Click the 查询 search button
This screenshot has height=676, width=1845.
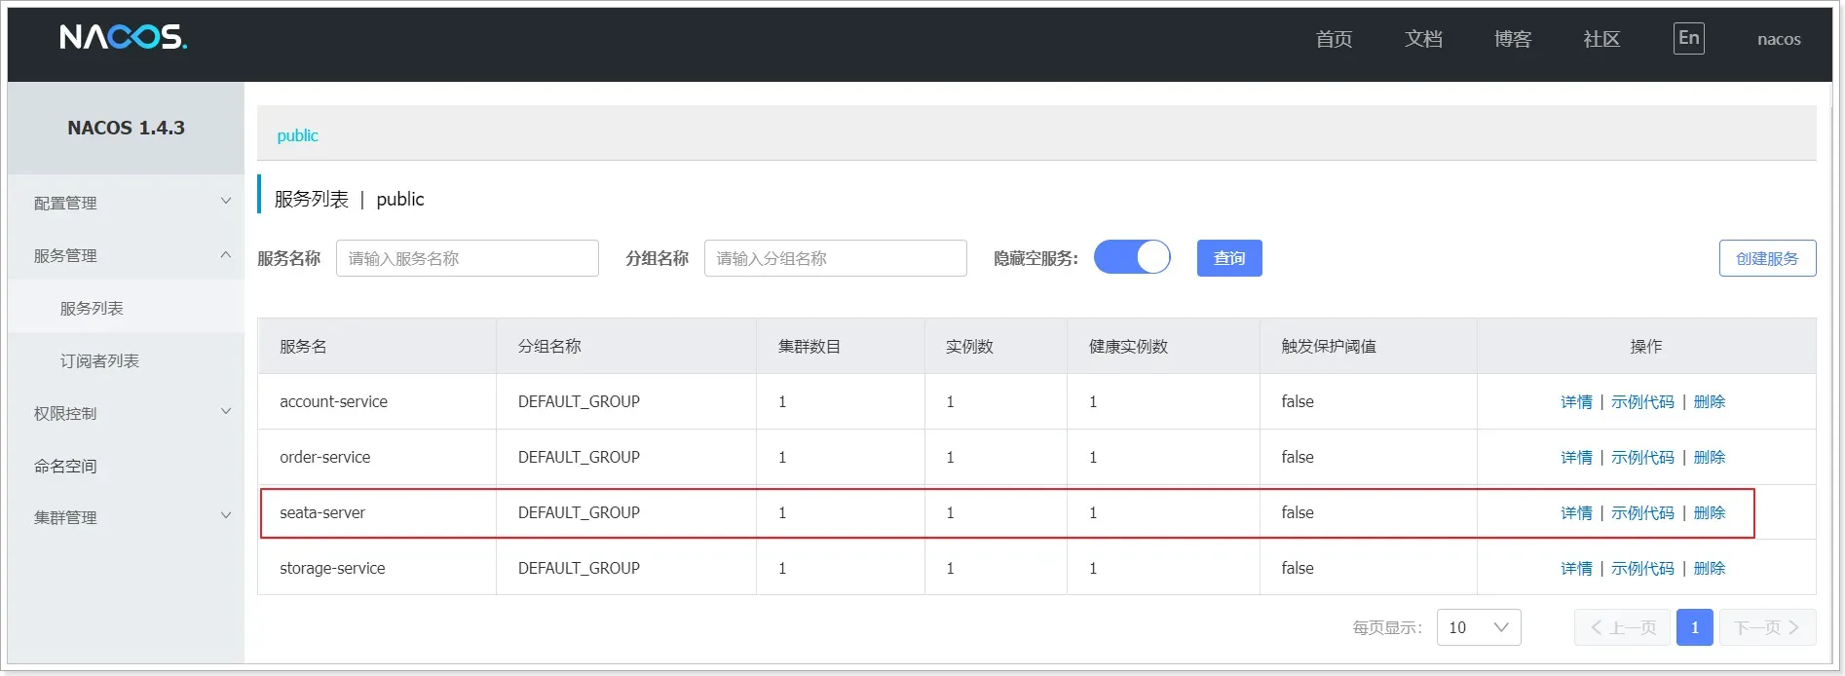(1228, 258)
